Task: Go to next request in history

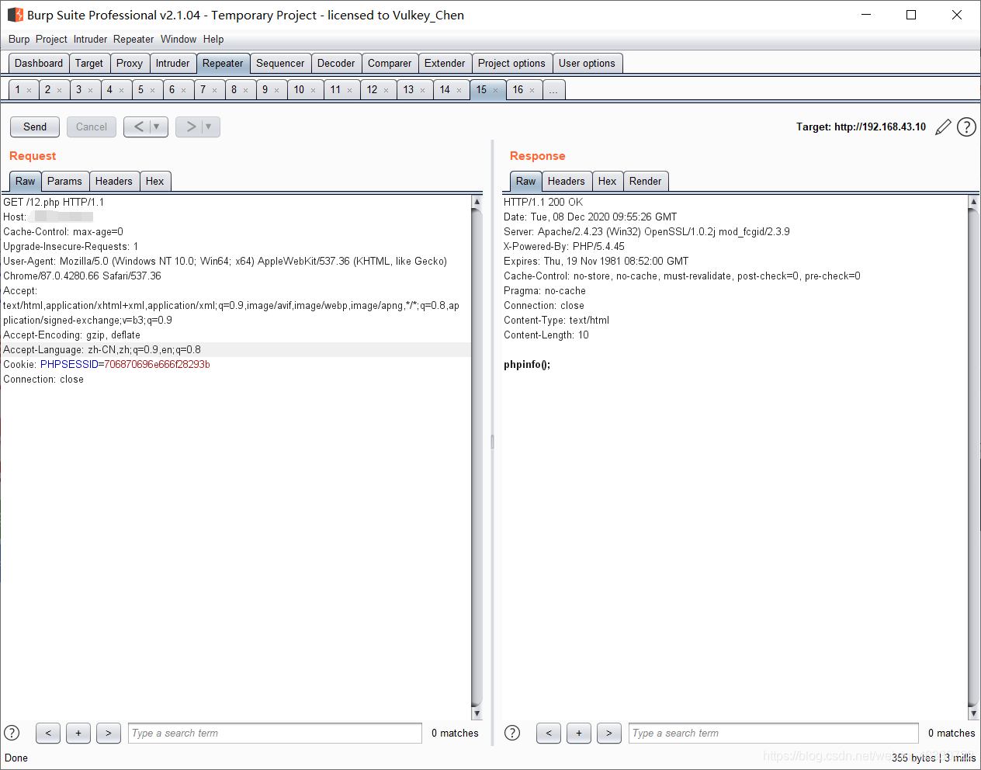Action: click(x=189, y=127)
